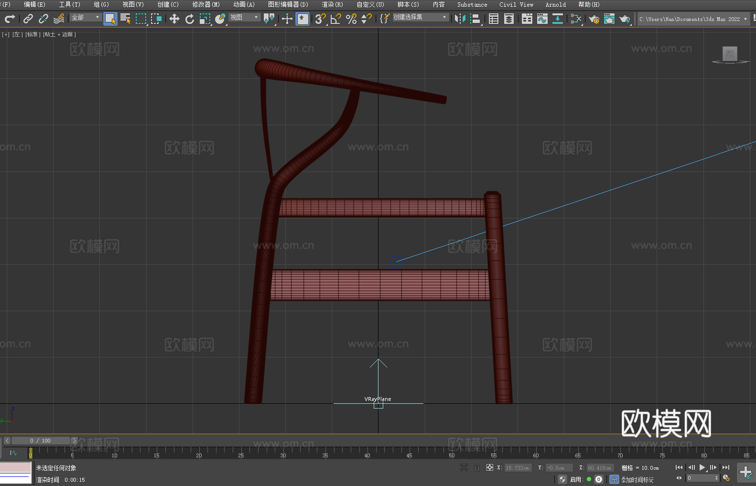This screenshot has height=486, width=756.
Task: Toggle the 3D Snaps button
Action: coord(321,19)
